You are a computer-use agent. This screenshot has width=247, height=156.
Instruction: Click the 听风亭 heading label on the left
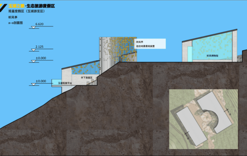pos(13,17)
